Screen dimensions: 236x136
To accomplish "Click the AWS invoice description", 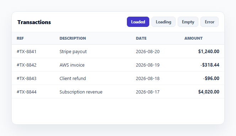I will click(x=72, y=65).
